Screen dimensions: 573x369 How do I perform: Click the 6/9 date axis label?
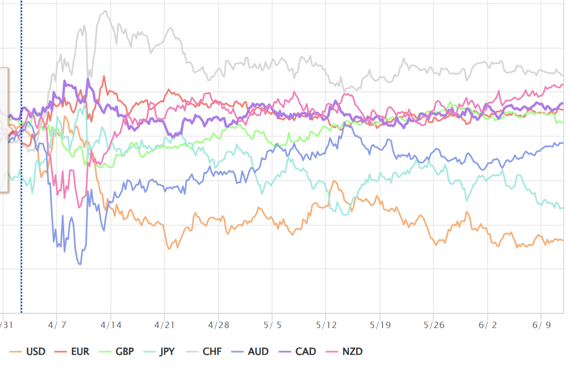click(x=541, y=325)
